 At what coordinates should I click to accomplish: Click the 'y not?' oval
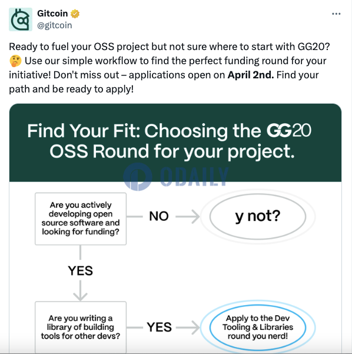click(258, 216)
